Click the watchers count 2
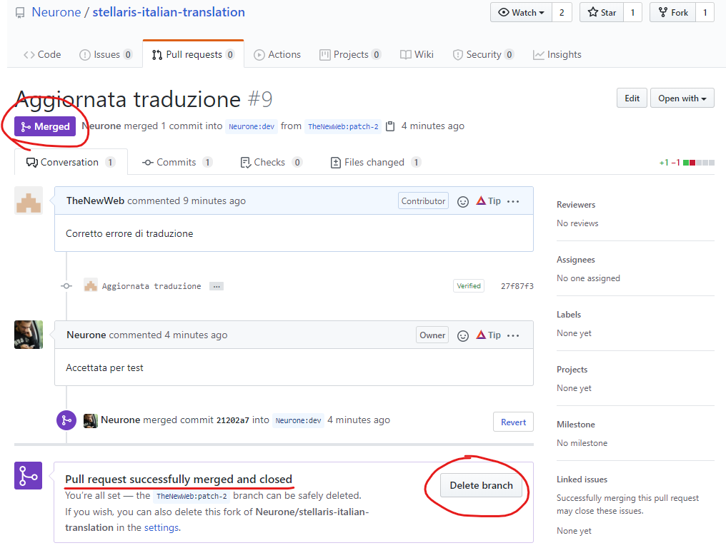 (x=562, y=12)
